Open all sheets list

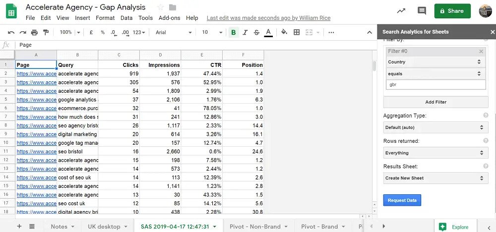32,226
